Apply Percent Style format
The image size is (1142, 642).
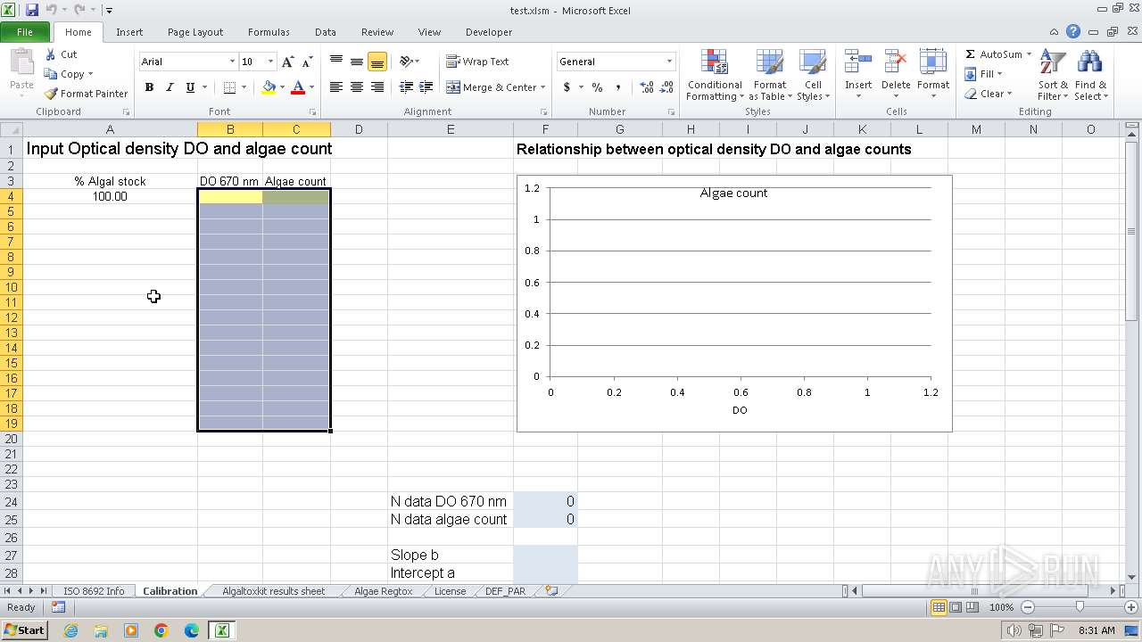point(597,87)
